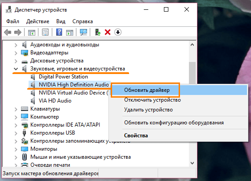Click the blue question mark Help icon
Image resolution: width=251 pixels, height=181 pixels.
pos(59,32)
